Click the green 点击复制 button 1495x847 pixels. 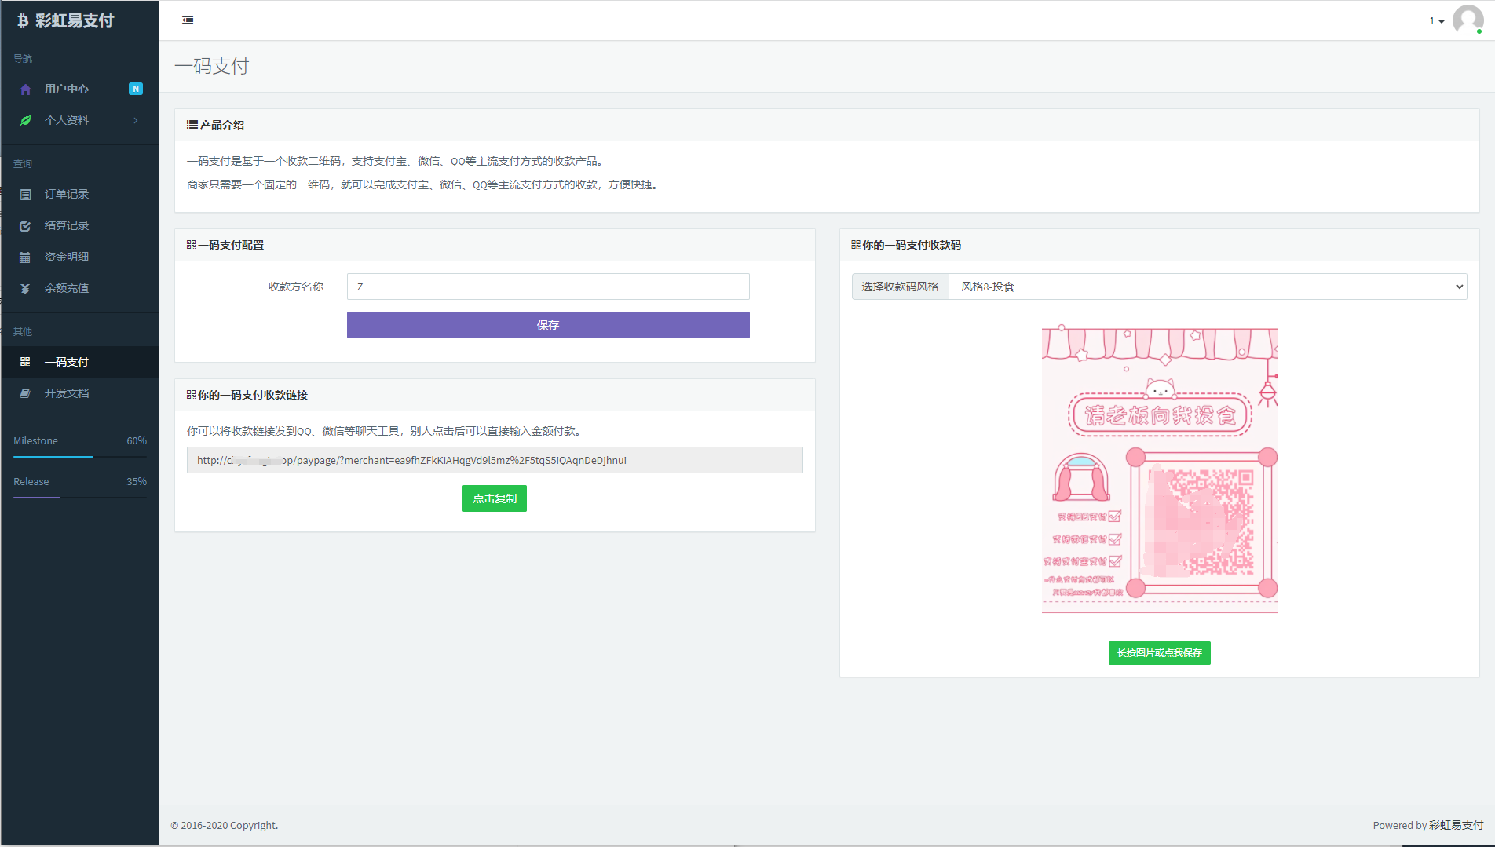(x=494, y=498)
